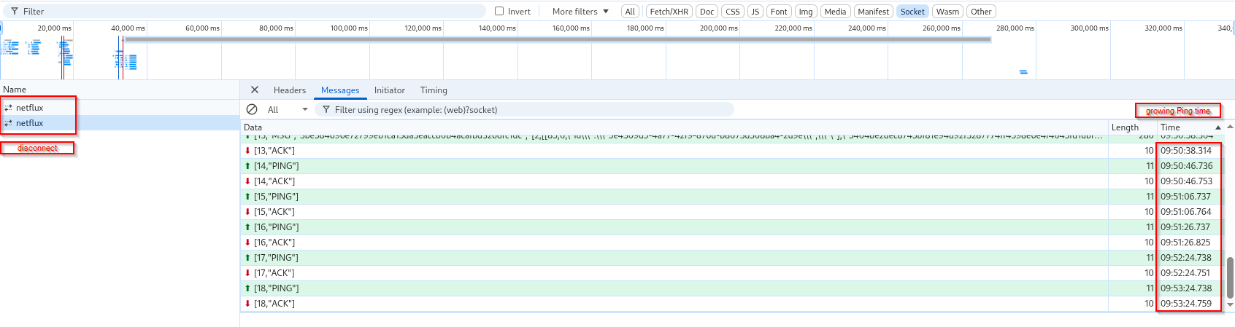
Task: Switch to the Headers tab
Action: (x=289, y=90)
